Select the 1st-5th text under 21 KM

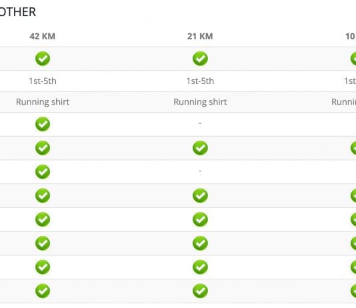pos(200,81)
